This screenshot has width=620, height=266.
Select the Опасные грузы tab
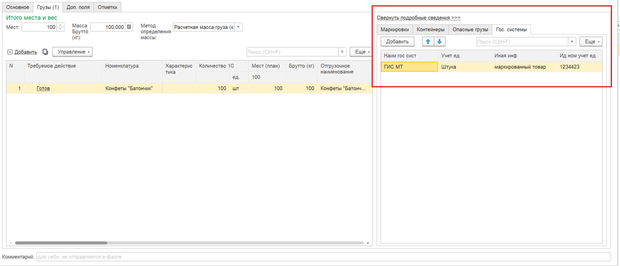pos(470,29)
